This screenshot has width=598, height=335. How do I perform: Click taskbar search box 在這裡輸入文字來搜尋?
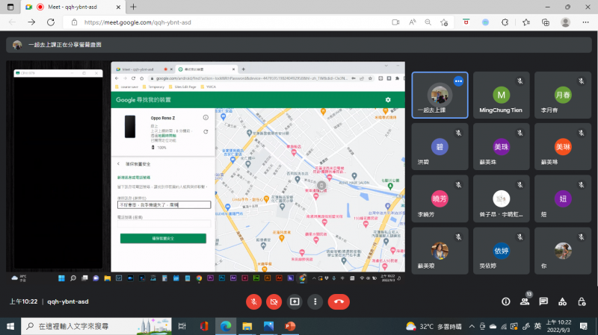click(96, 326)
